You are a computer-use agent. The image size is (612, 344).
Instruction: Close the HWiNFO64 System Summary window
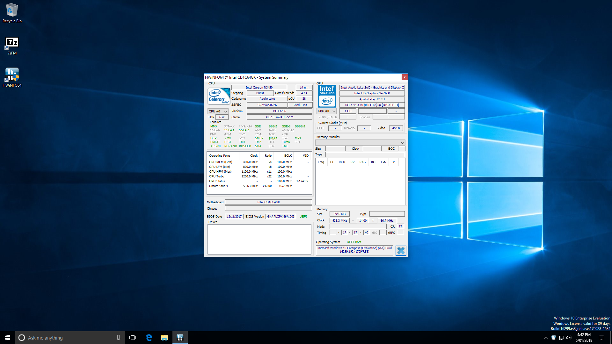pos(404,77)
